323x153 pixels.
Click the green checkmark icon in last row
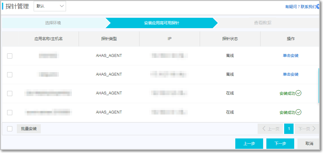pos(298,112)
